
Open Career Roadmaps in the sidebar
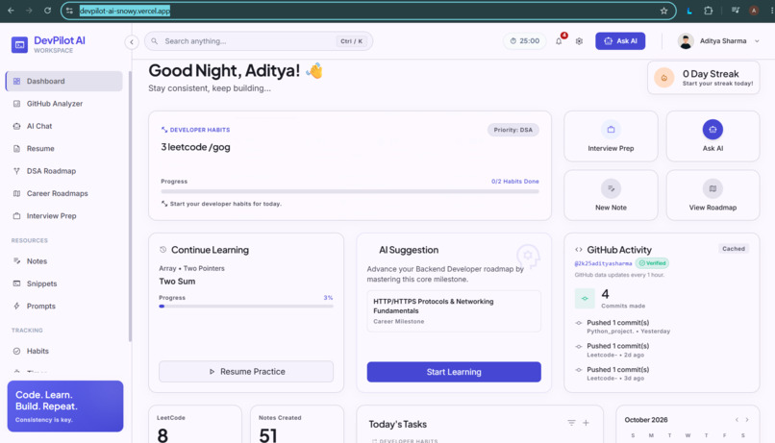[64, 193]
